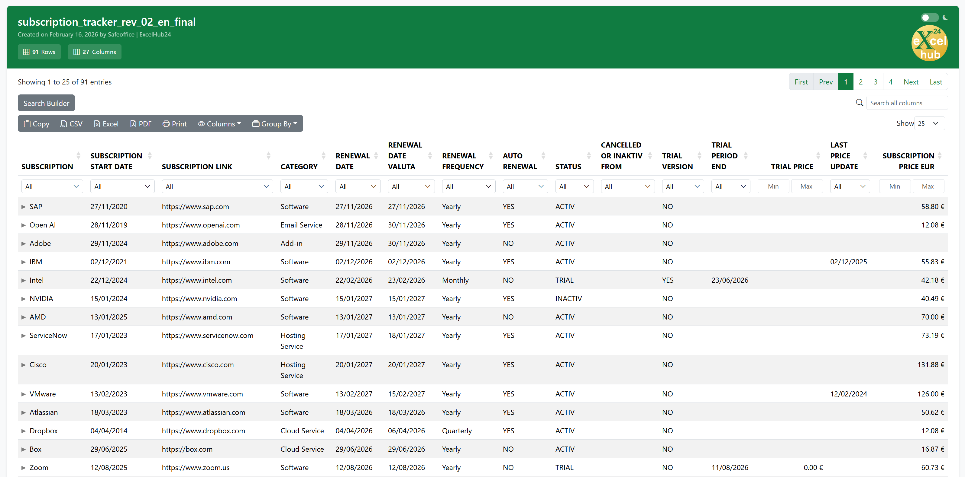Expand the ServiceNow row details
This screenshot has height=477, width=965.
point(23,335)
